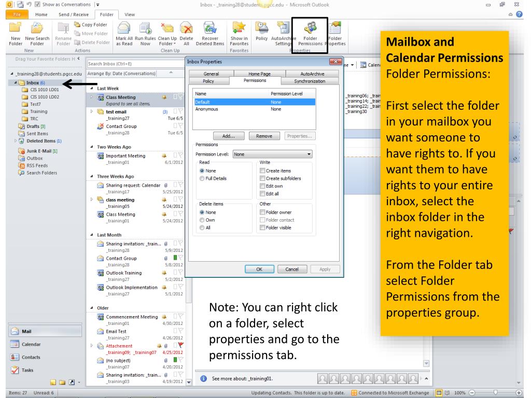Tick the Folder visible checkbox
Viewport: 531px width, 398px height.
262,228
